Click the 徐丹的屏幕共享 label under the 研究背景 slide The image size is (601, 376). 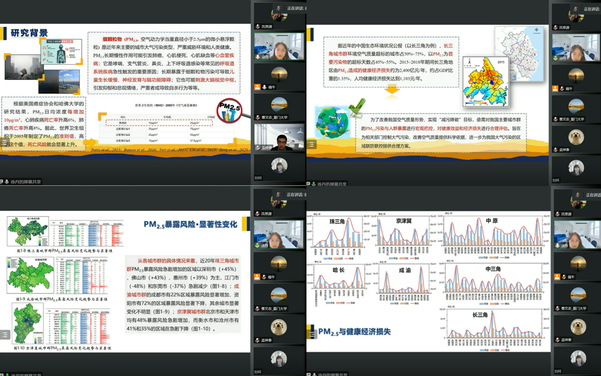(x=26, y=182)
